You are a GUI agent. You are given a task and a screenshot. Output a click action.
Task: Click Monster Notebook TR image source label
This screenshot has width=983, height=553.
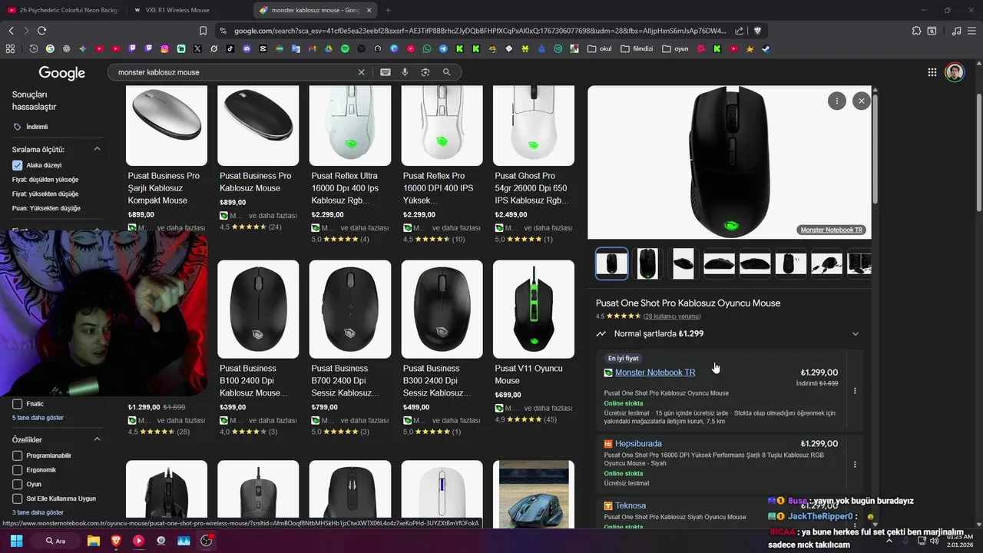tap(832, 230)
